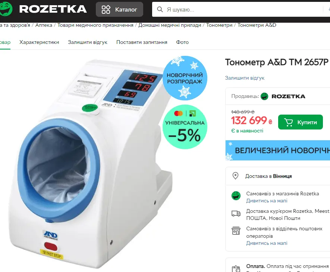Open the Тонометри breadcrumb link
The image size is (330, 272).
219,25
